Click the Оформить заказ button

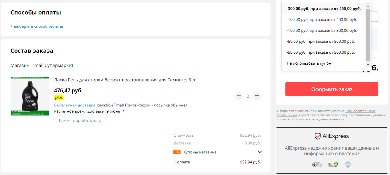(x=332, y=89)
